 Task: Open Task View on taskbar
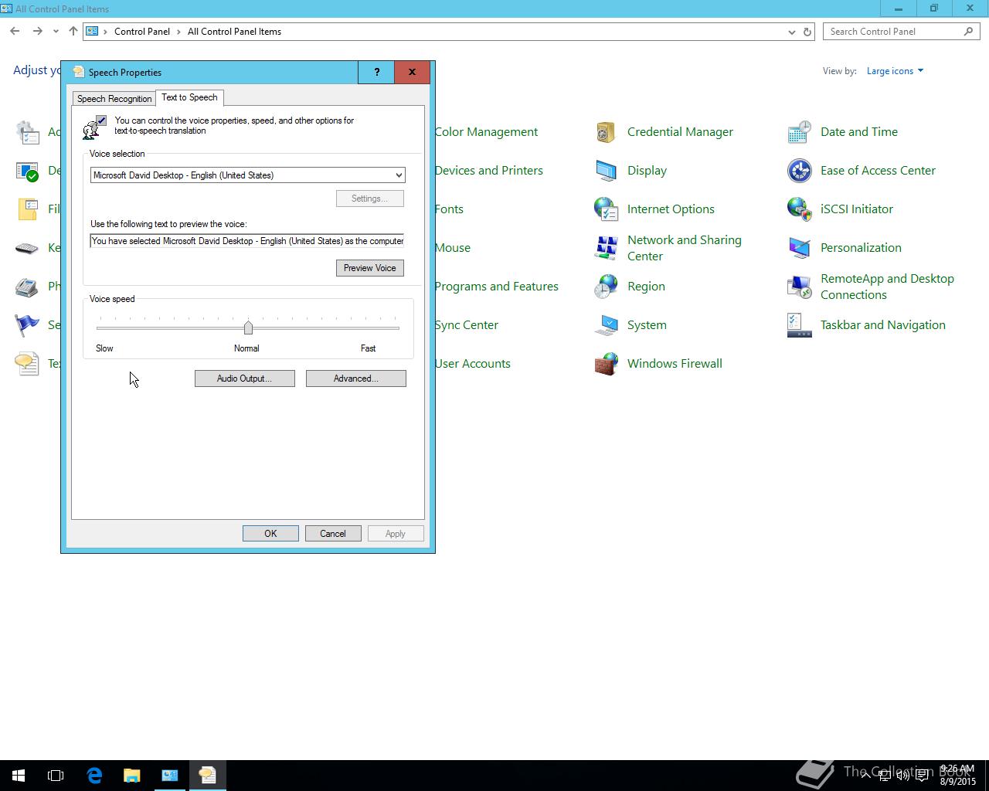[56, 776]
